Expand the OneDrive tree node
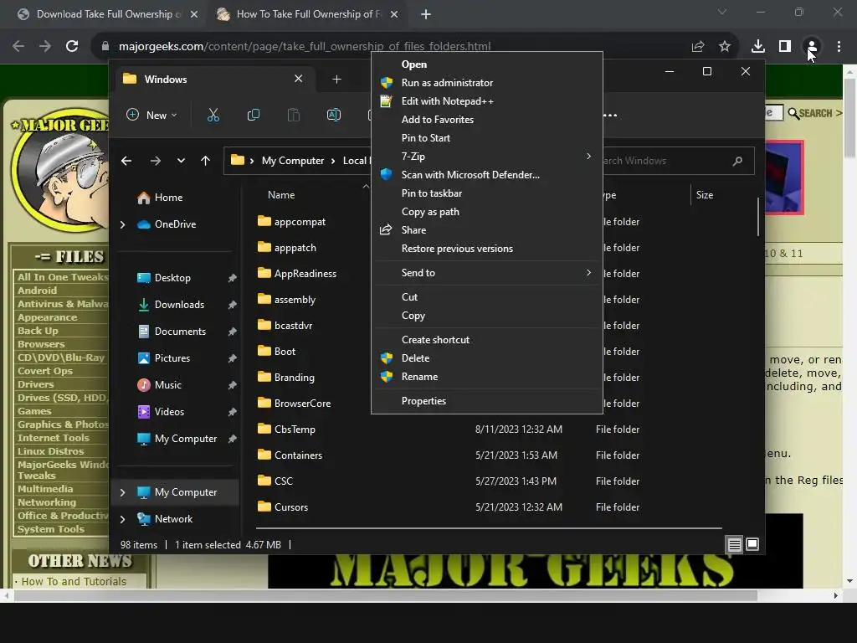The height and width of the screenshot is (643, 857). (x=122, y=224)
